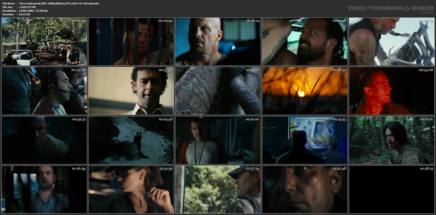Click the 01:31:59 woman with glasses thumbnail

click(131, 189)
